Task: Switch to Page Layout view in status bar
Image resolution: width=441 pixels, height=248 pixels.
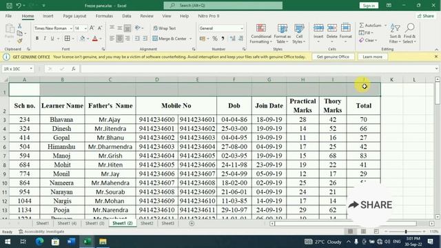Action: pyautogui.click(x=363, y=231)
